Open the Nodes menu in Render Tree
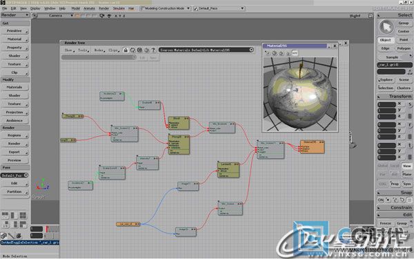 pos(99,50)
